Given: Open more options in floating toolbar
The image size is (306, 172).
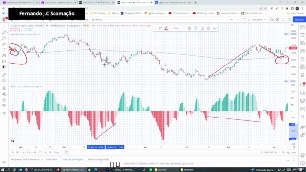Looking at the screenshot, I should click(x=215, y=28).
